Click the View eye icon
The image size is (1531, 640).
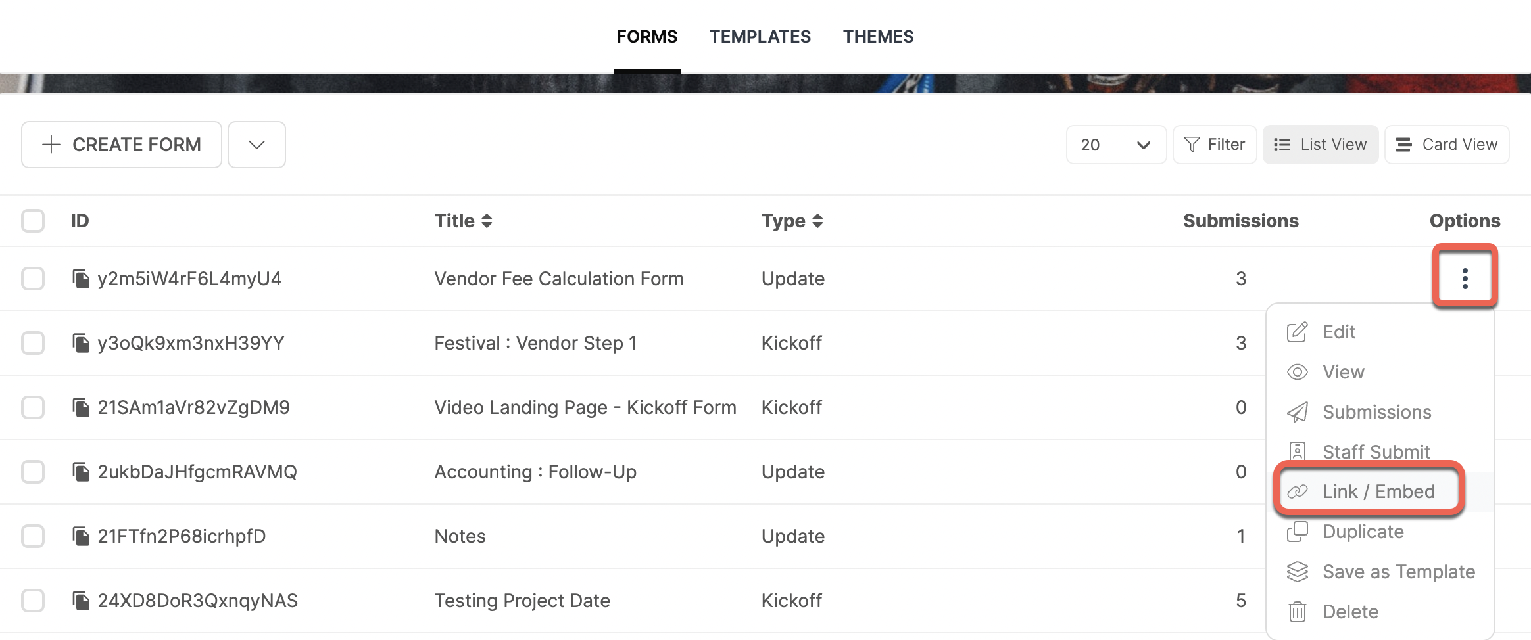pyautogui.click(x=1297, y=373)
